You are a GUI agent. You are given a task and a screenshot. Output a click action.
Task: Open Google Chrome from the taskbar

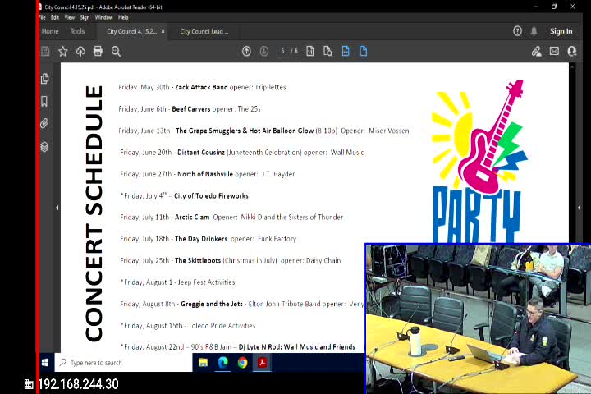click(242, 362)
